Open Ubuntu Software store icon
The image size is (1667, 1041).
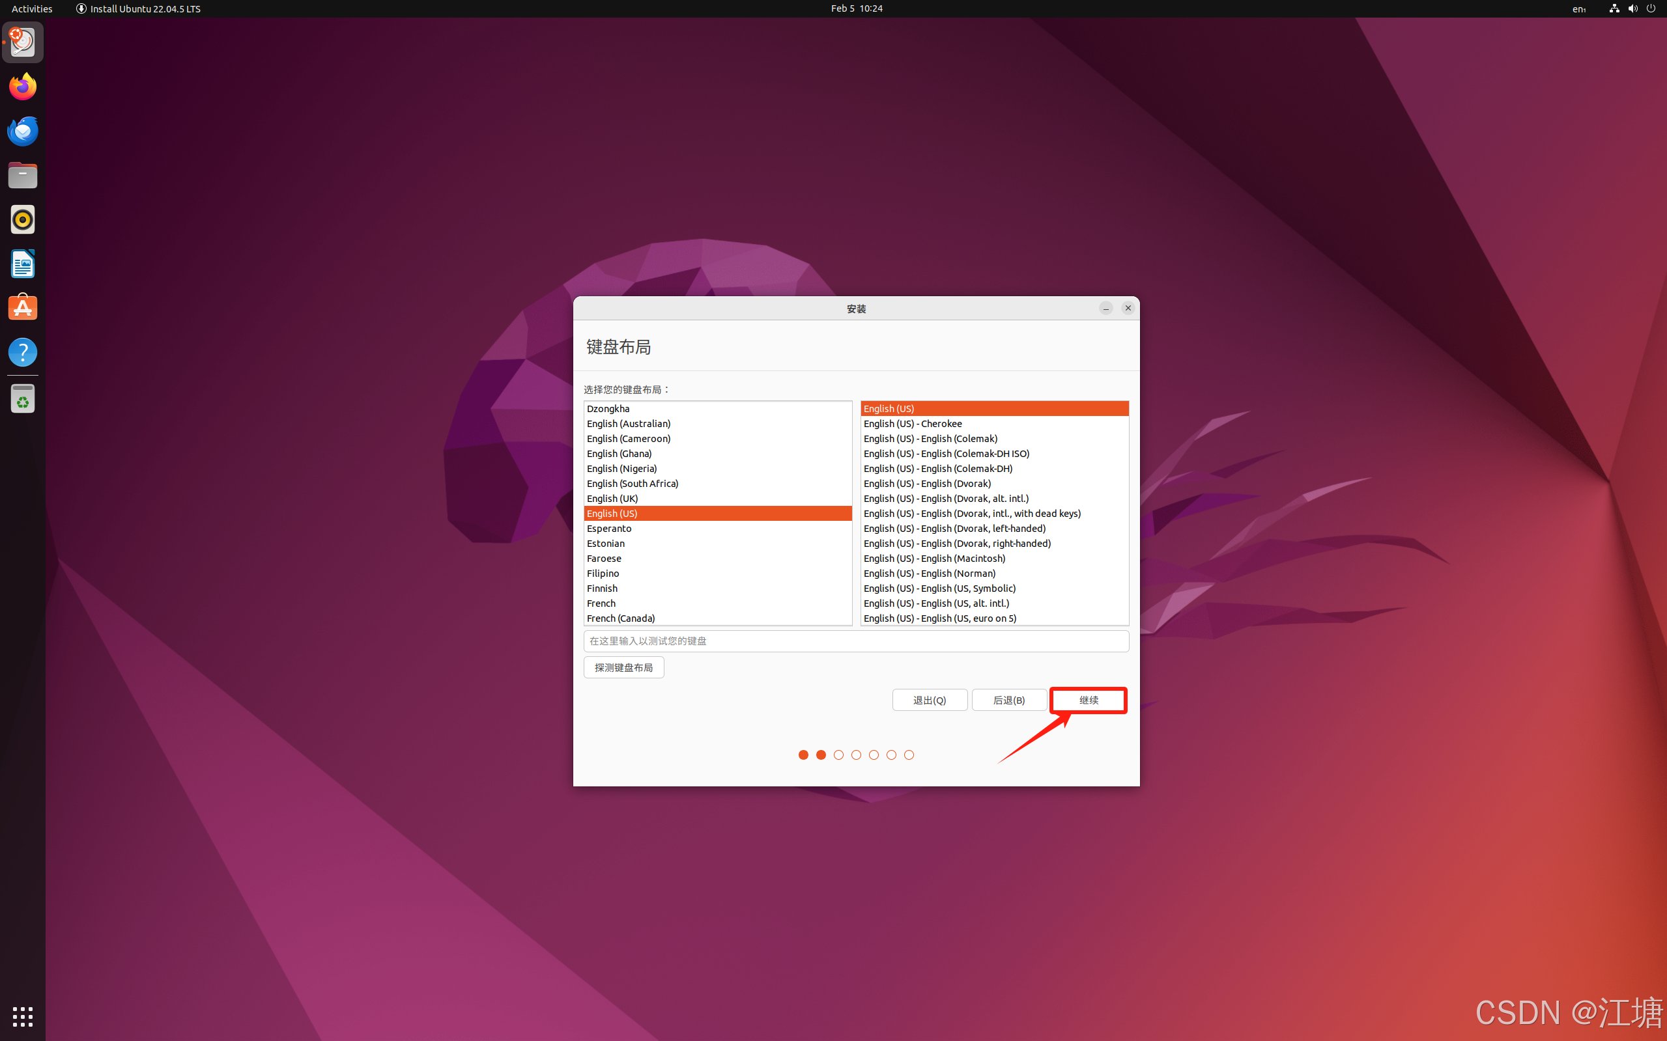pos(23,308)
